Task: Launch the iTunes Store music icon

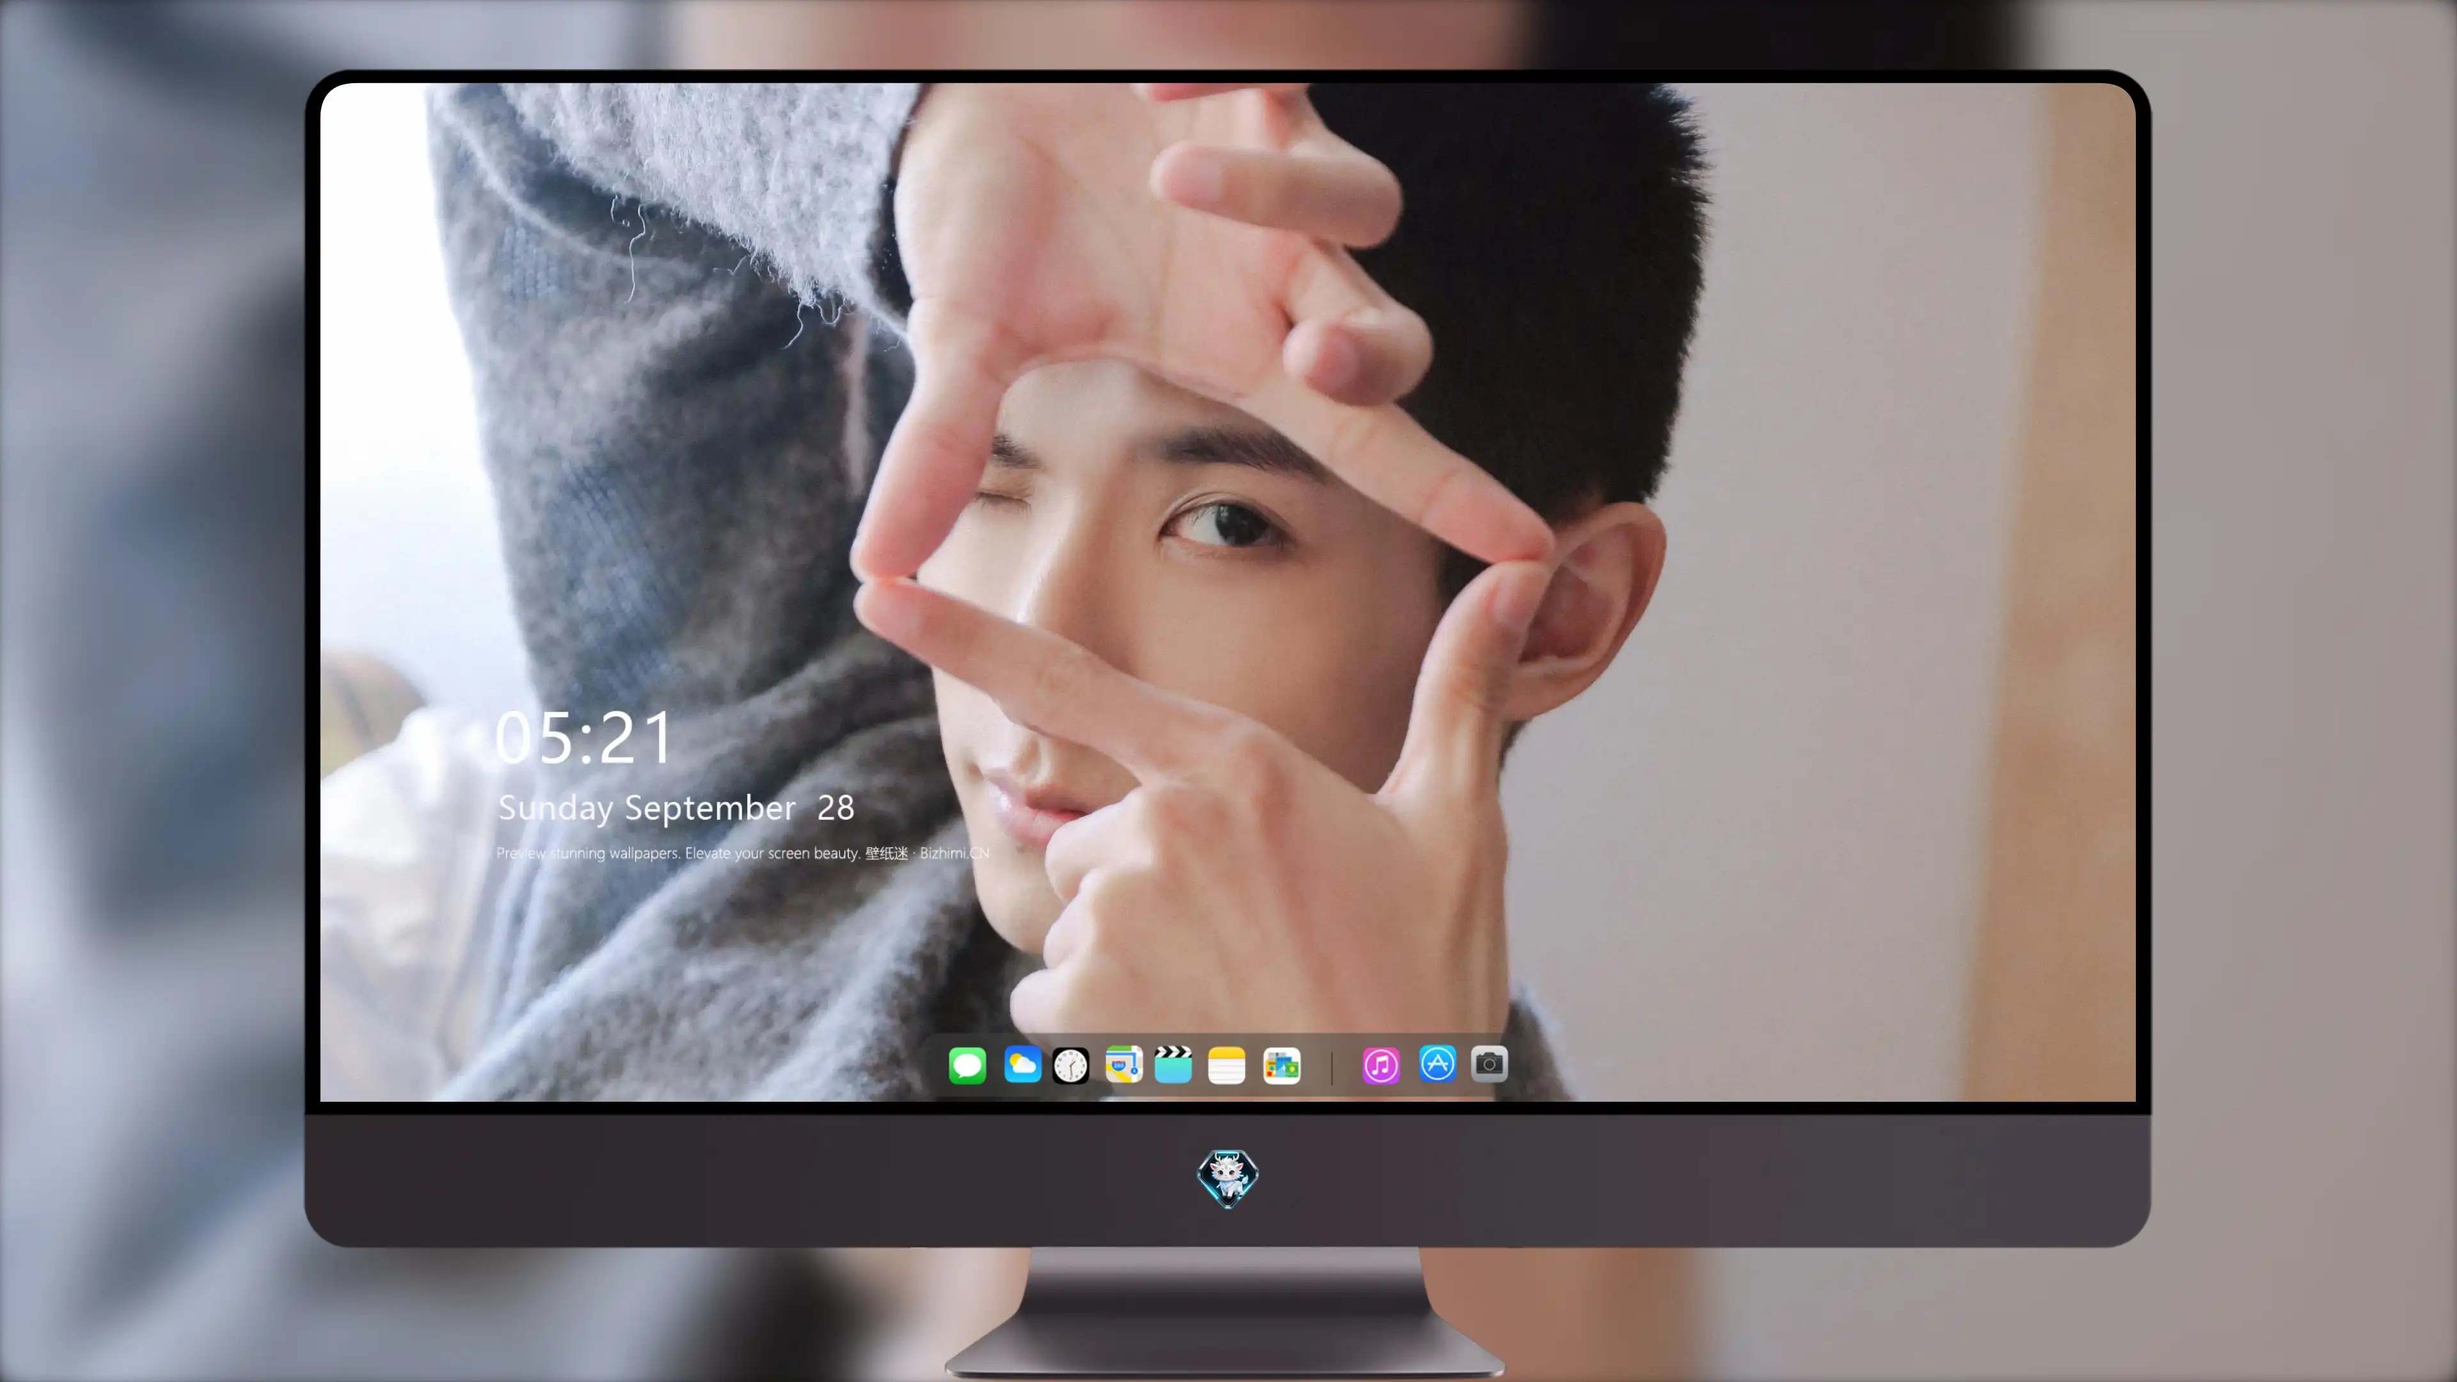Action: (x=1381, y=1065)
